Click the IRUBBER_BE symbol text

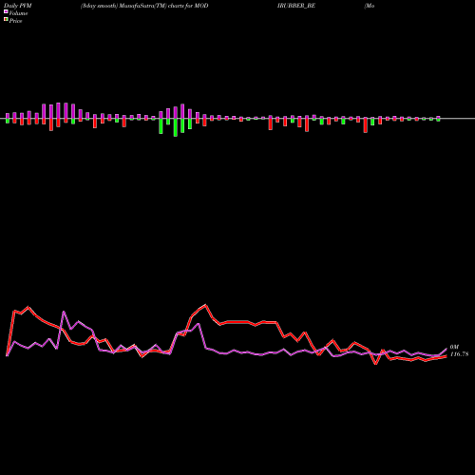point(296,6)
